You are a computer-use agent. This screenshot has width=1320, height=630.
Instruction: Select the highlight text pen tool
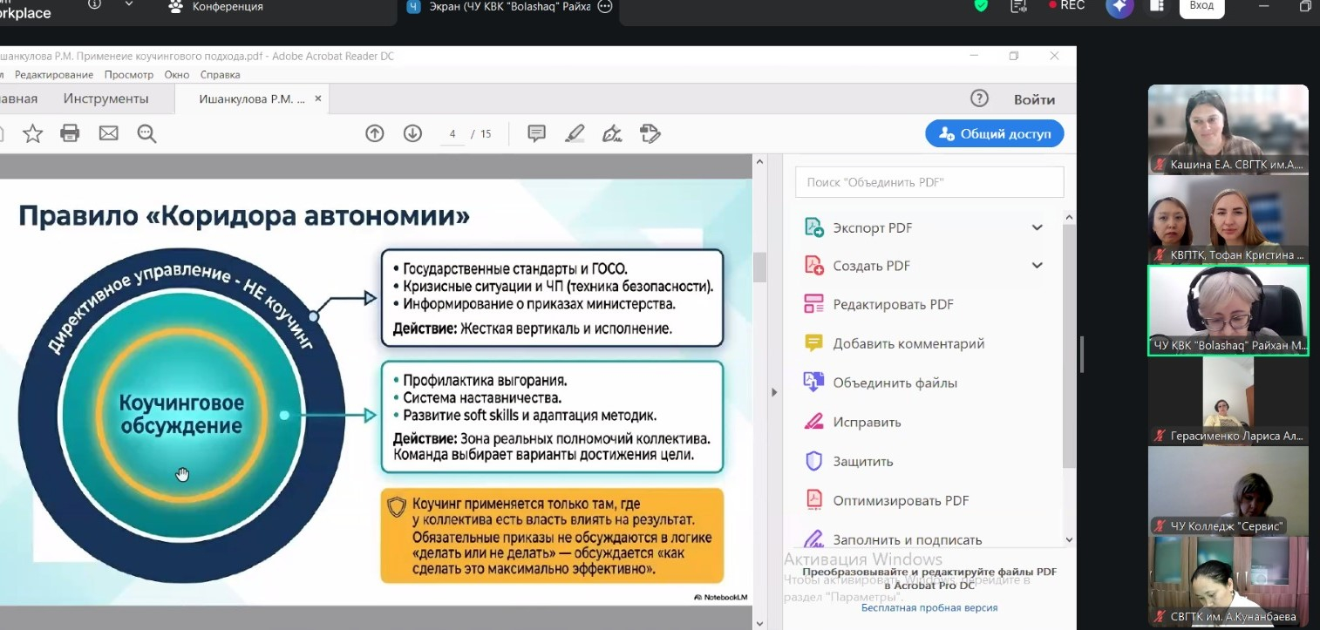click(575, 133)
